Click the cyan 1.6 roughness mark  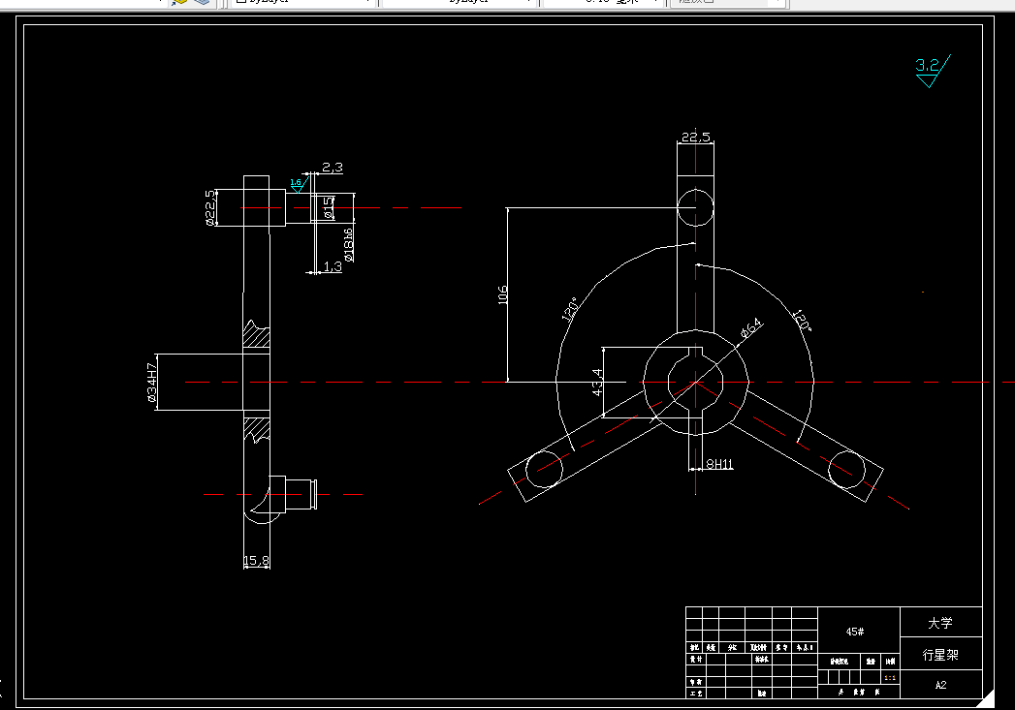coord(298,184)
